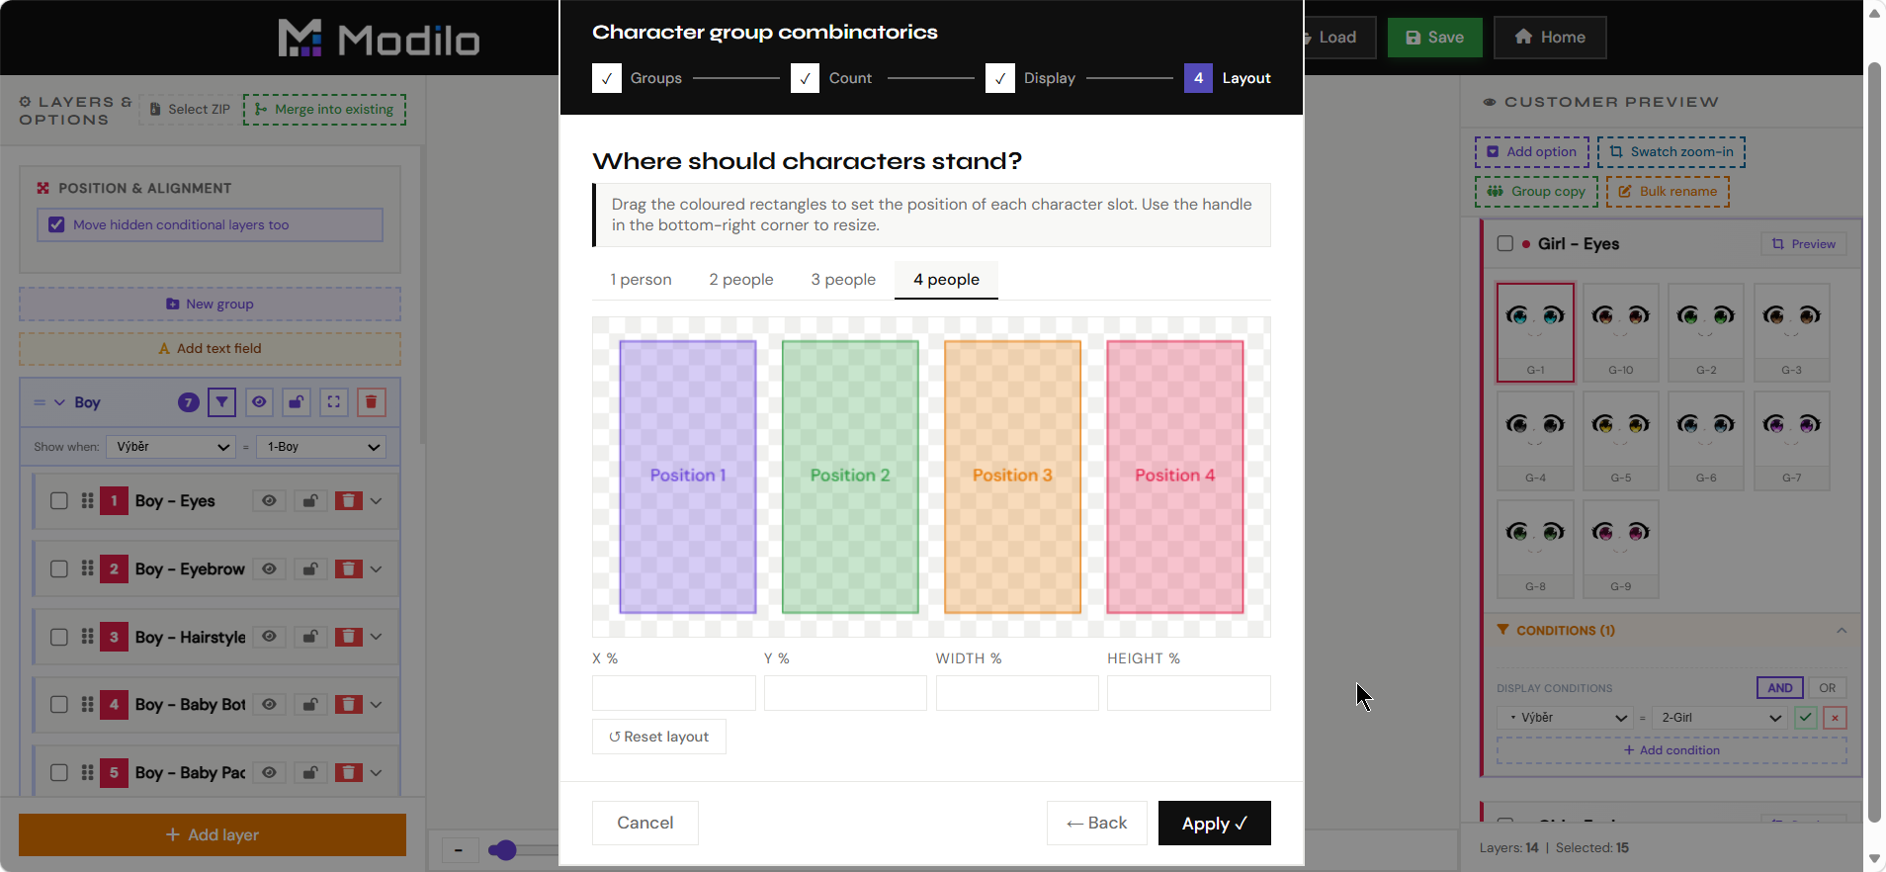
Task: Toggle lock on Boy - Eyebrow layer
Action: coord(309,569)
